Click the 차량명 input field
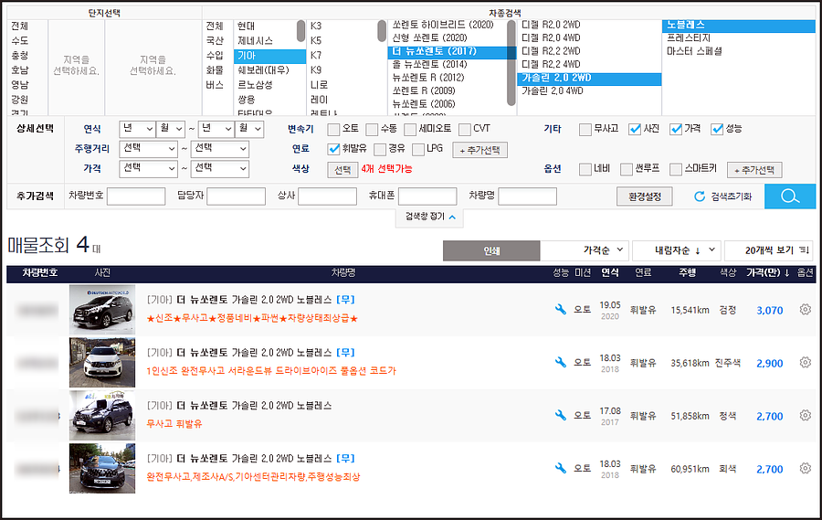This screenshot has width=822, height=520. [x=527, y=196]
